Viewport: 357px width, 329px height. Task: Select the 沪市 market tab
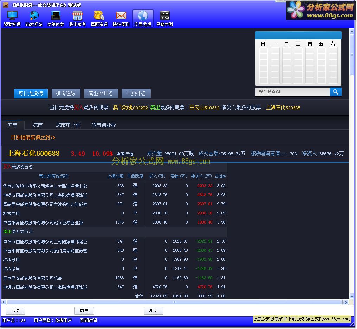pyautogui.click(x=13, y=125)
